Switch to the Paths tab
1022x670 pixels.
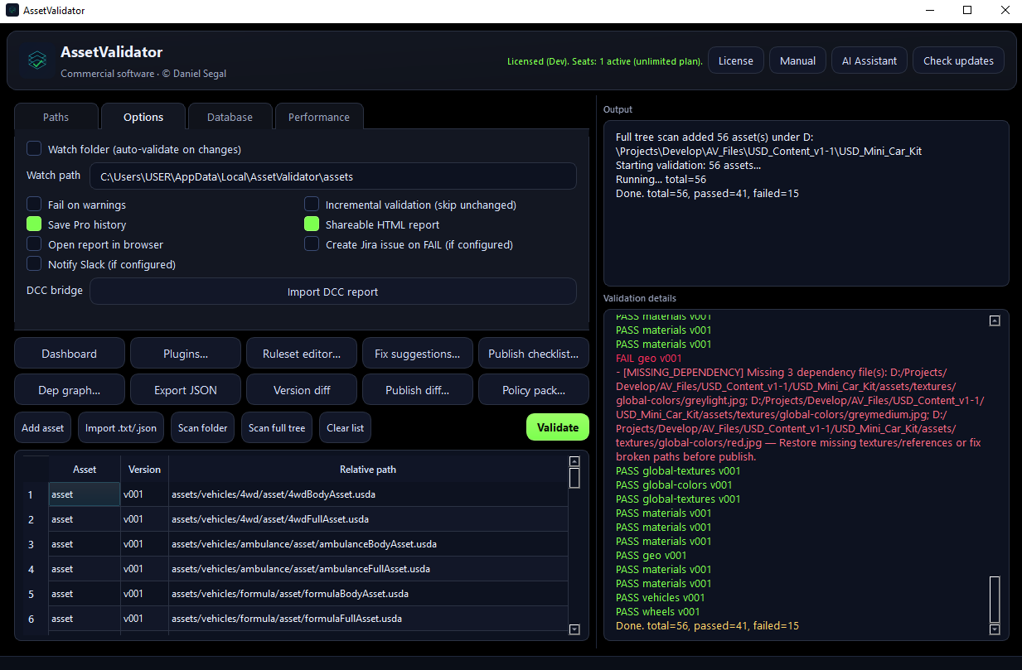click(x=56, y=117)
